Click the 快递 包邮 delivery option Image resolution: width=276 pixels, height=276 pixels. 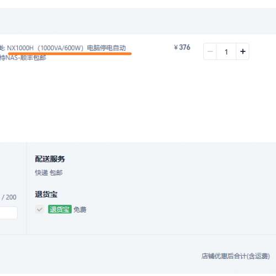[x=49, y=173]
